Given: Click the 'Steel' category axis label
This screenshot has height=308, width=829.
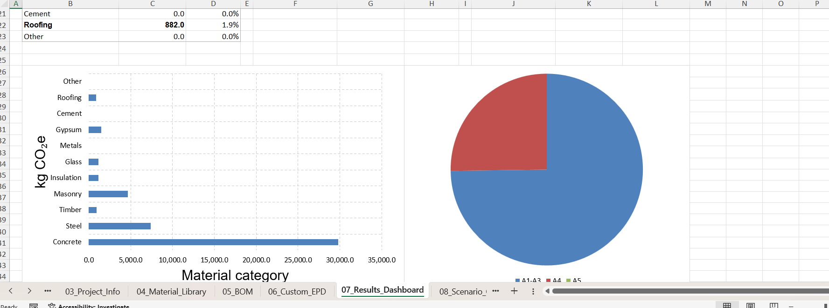Looking at the screenshot, I should click(74, 226).
